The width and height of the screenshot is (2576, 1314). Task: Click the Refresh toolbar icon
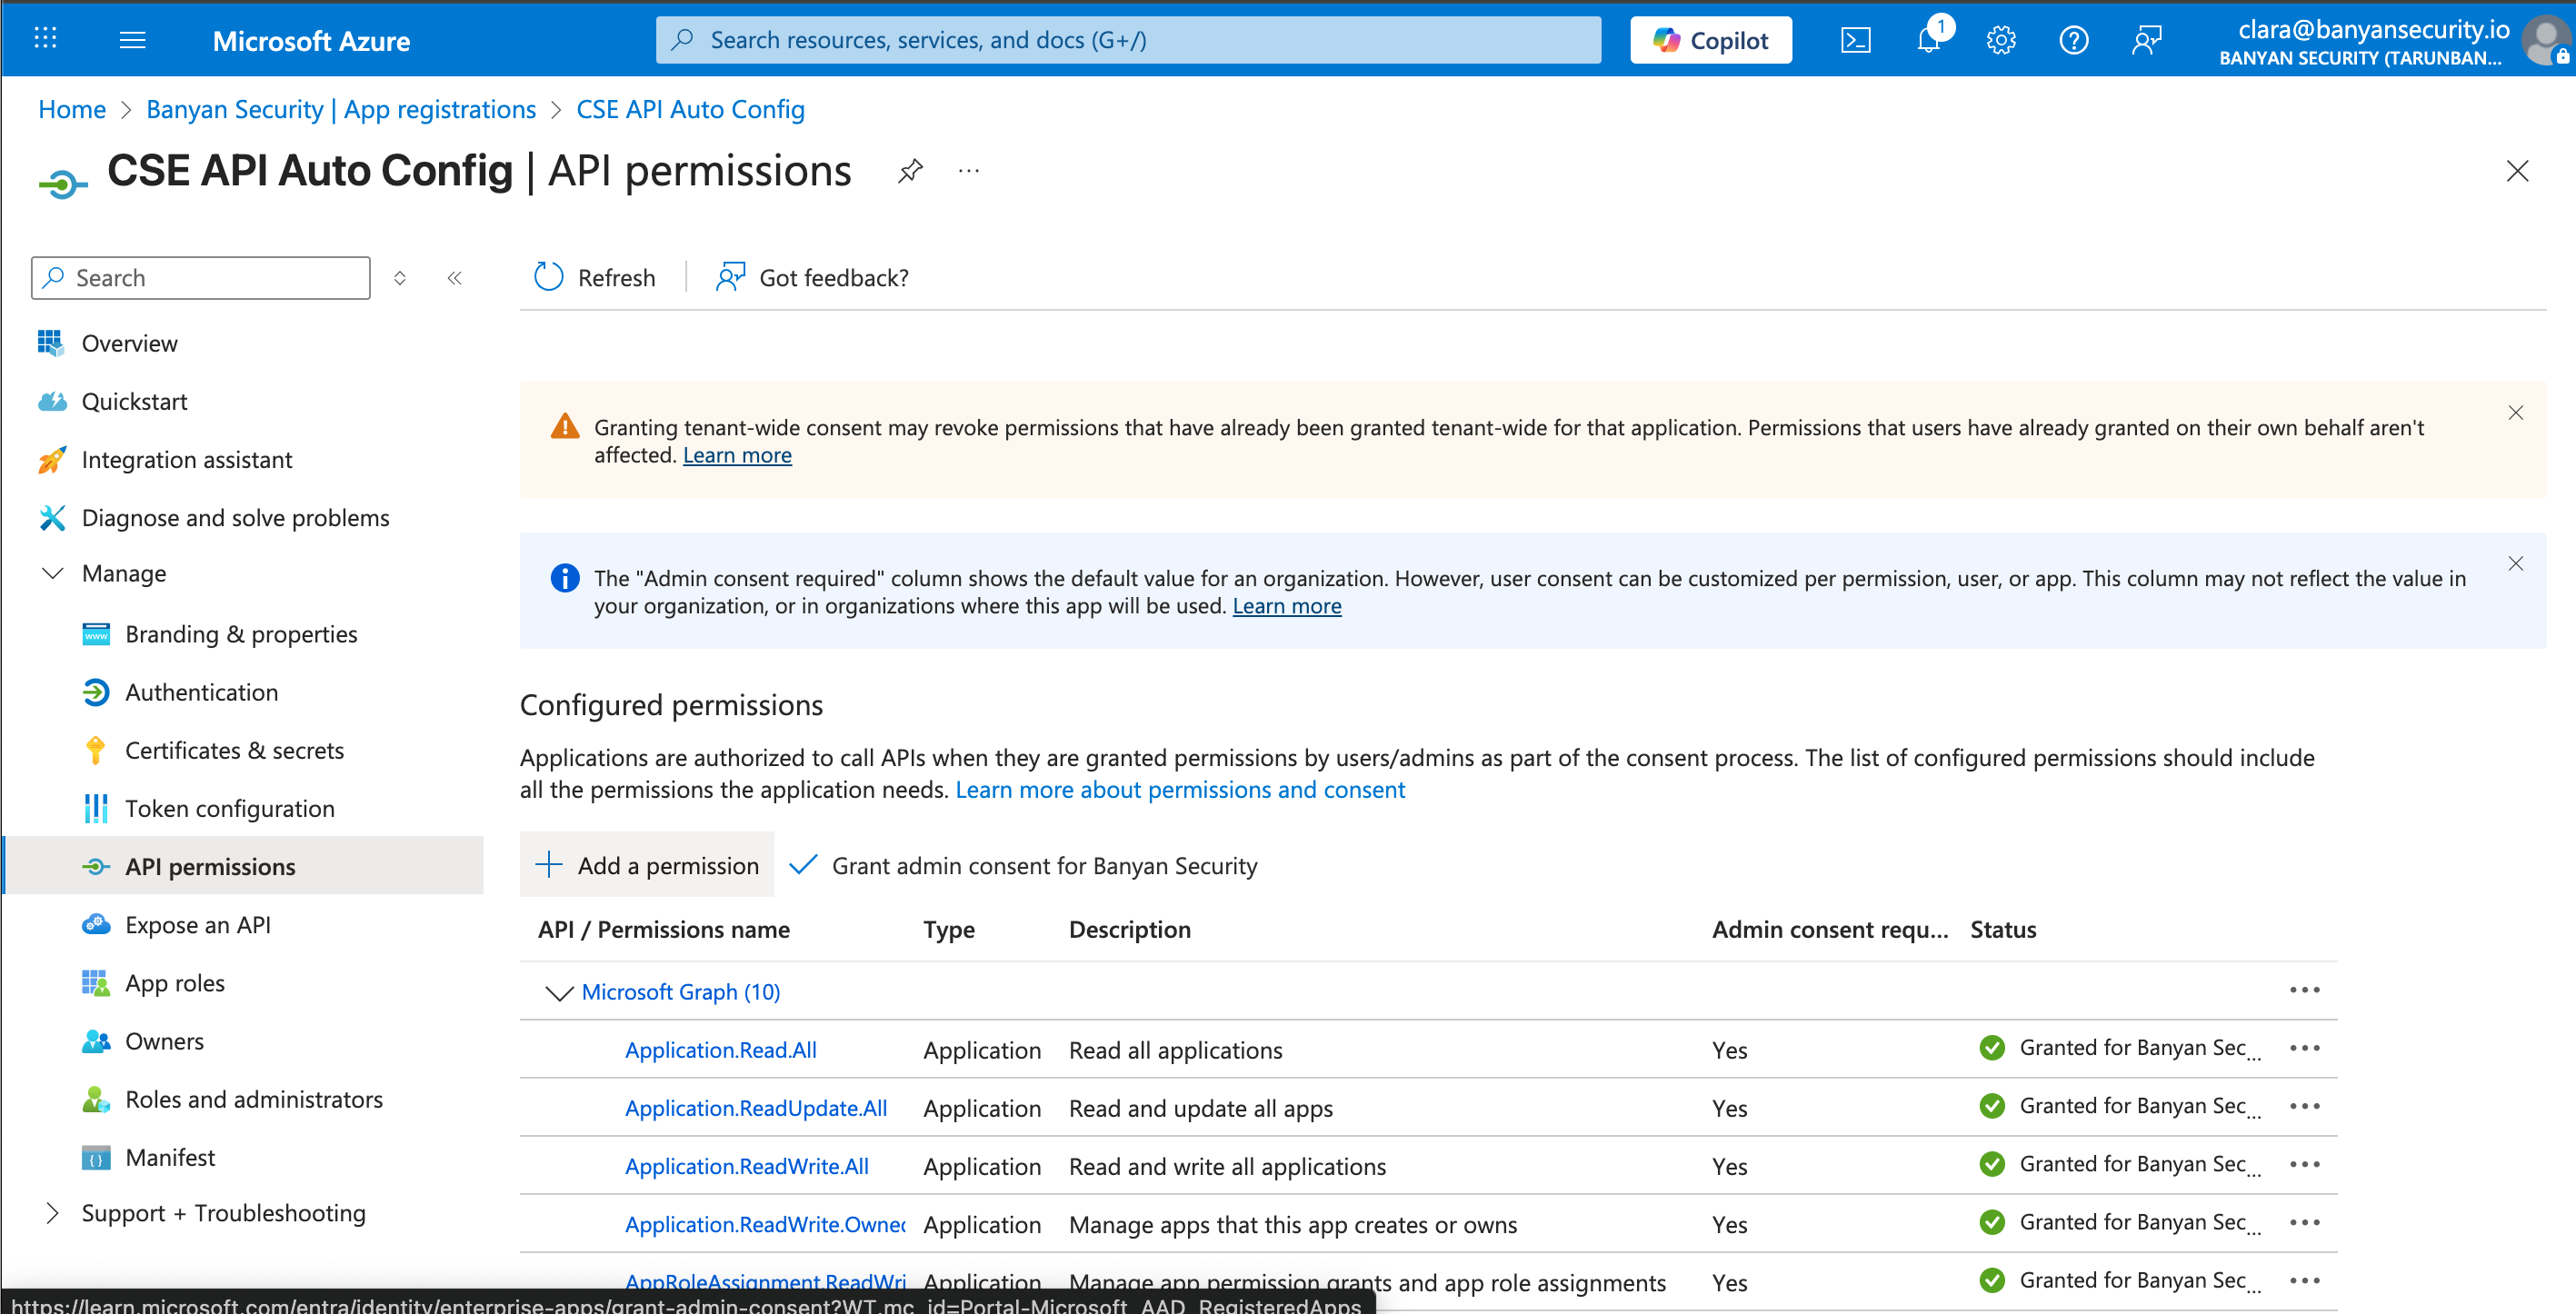point(549,277)
